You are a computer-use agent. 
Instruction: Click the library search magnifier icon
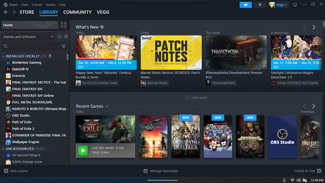pos(6,46)
